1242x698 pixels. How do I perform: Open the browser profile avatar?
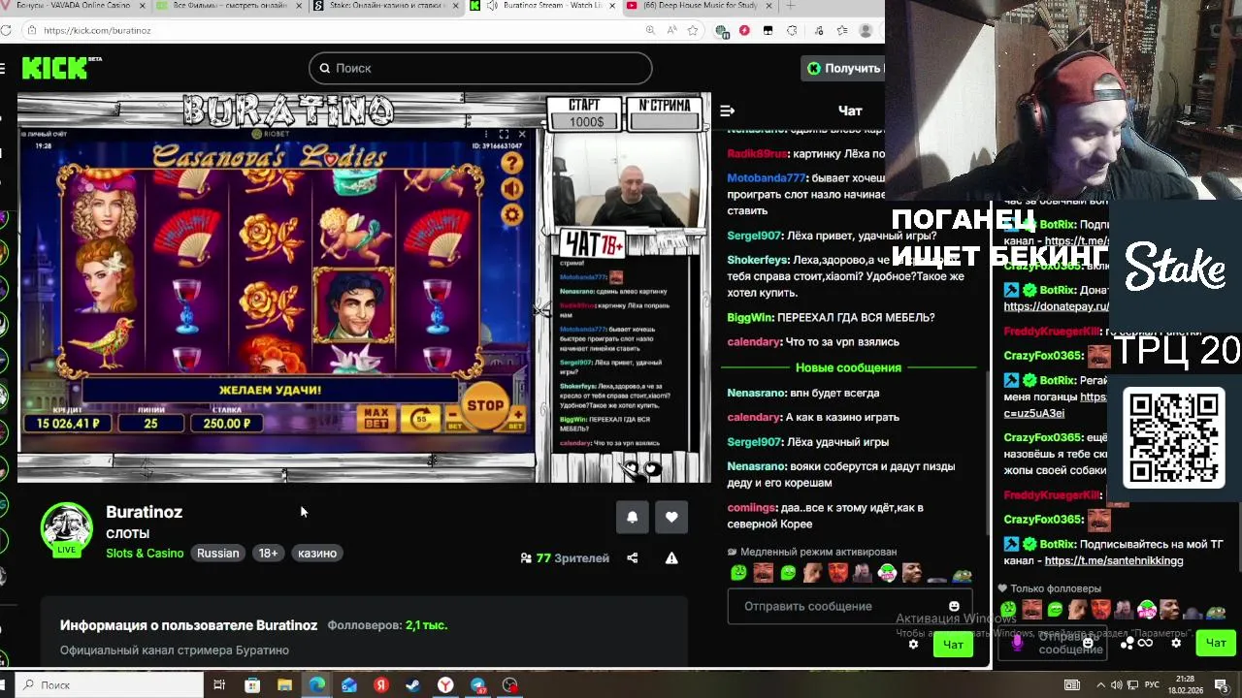pyautogui.click(x=866, y=30)
